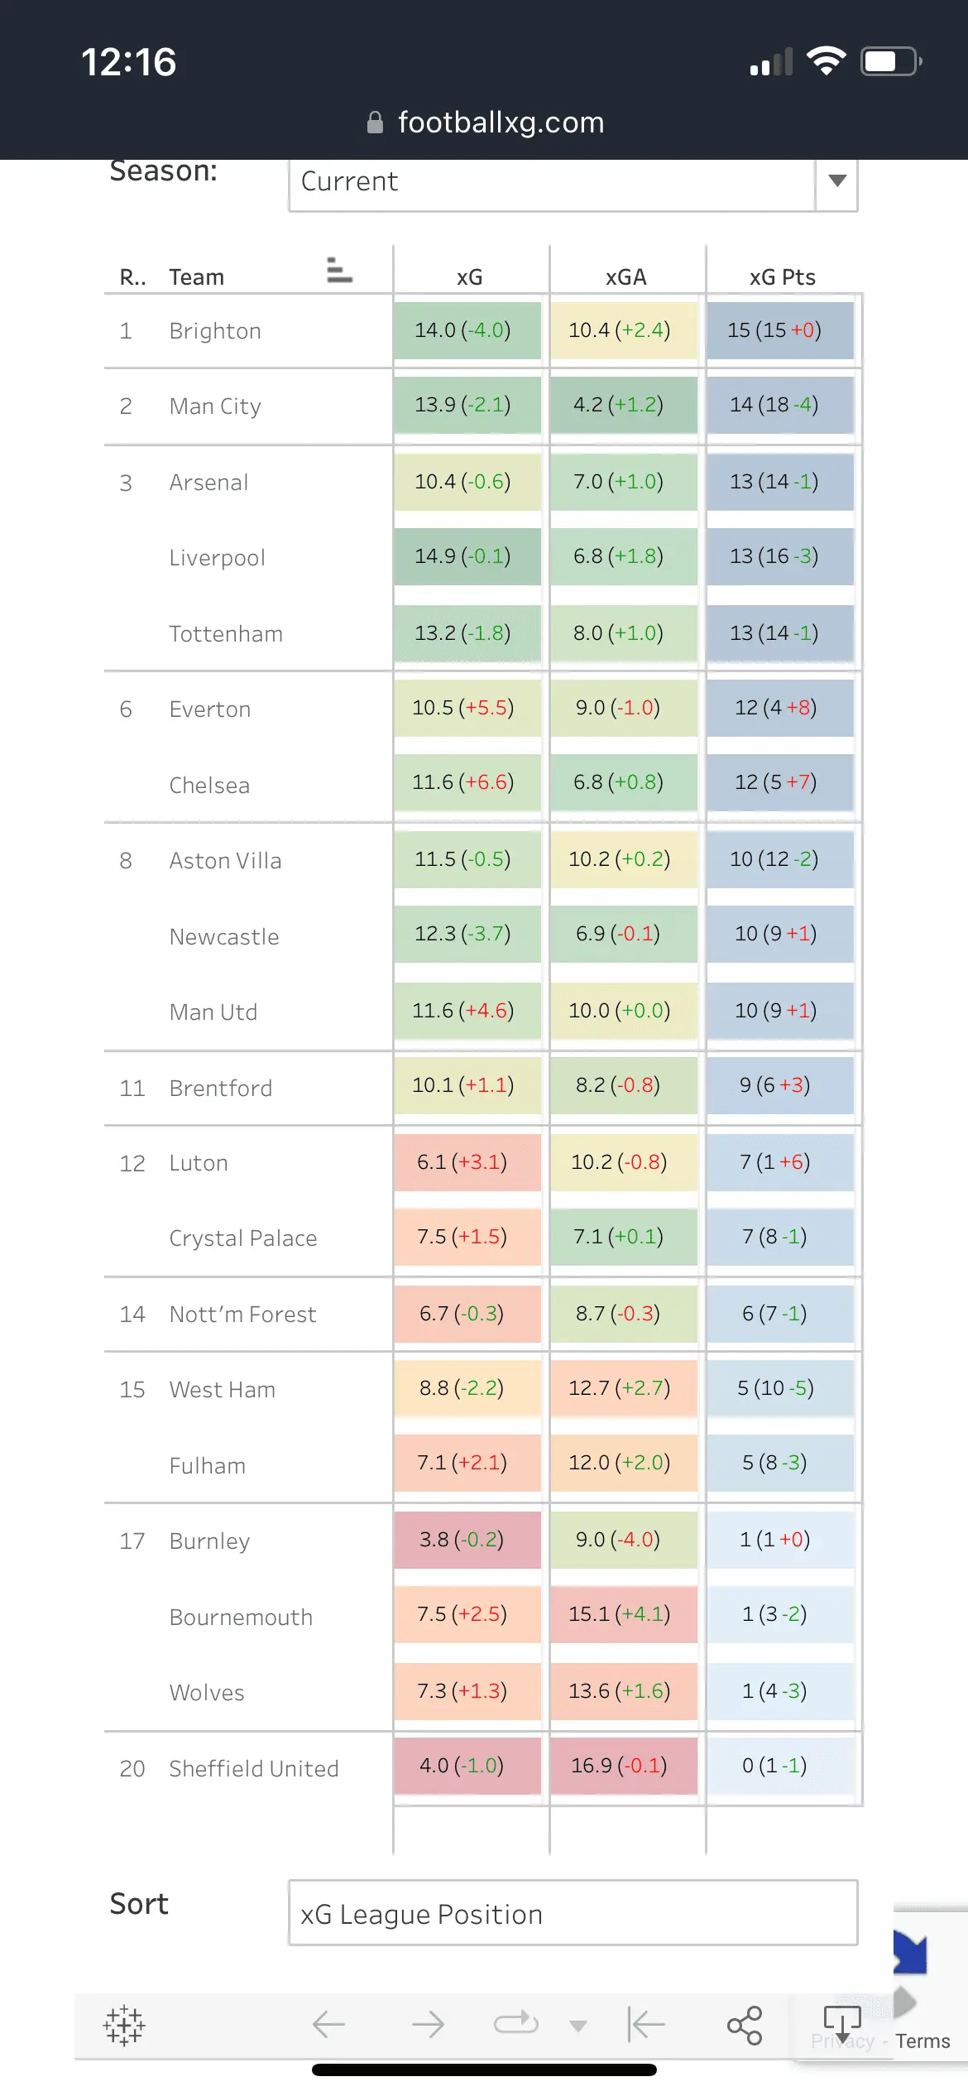Click the Season 'Current' field

click(552, 181)
